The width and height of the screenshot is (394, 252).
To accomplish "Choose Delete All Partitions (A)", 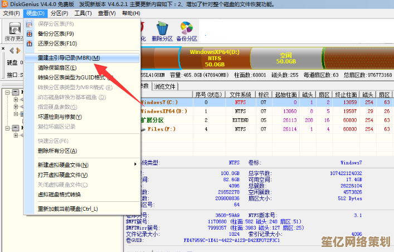I will pyautogui.click(x=59, y=151).
